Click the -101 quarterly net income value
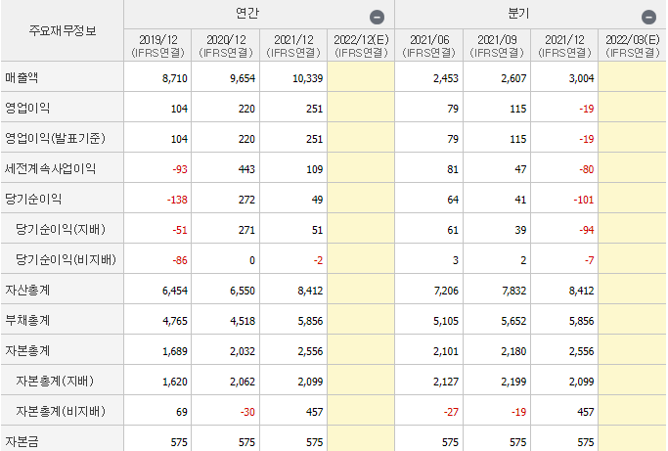668x451 pixels. (584, 200)
